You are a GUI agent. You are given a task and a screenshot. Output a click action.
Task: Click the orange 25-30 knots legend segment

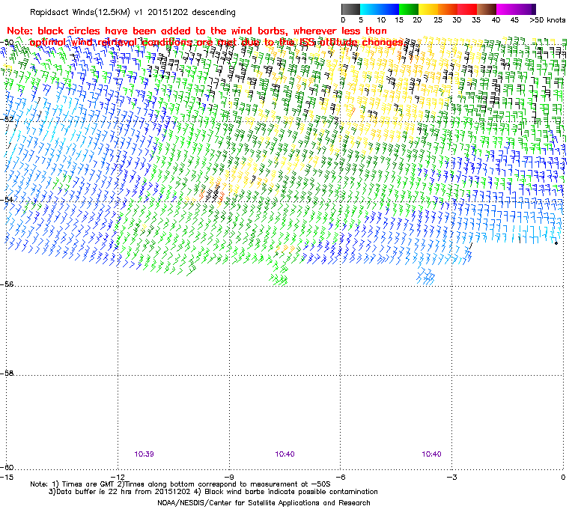(448, 9)
